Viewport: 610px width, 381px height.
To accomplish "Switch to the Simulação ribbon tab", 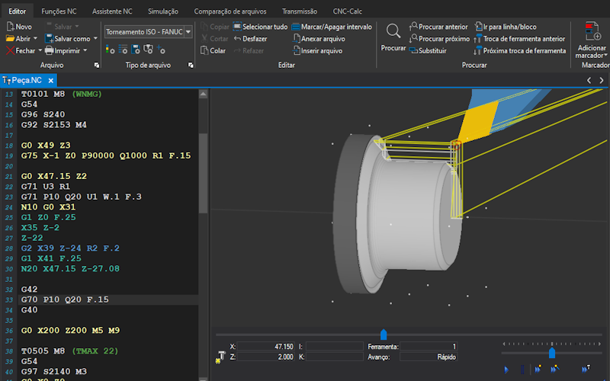I will [x=162, y=11].
